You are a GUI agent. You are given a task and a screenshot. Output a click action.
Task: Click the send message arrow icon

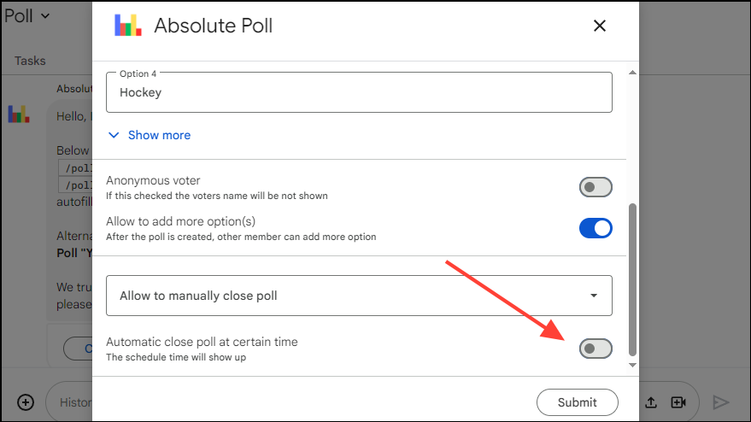[x=721, y=402]
